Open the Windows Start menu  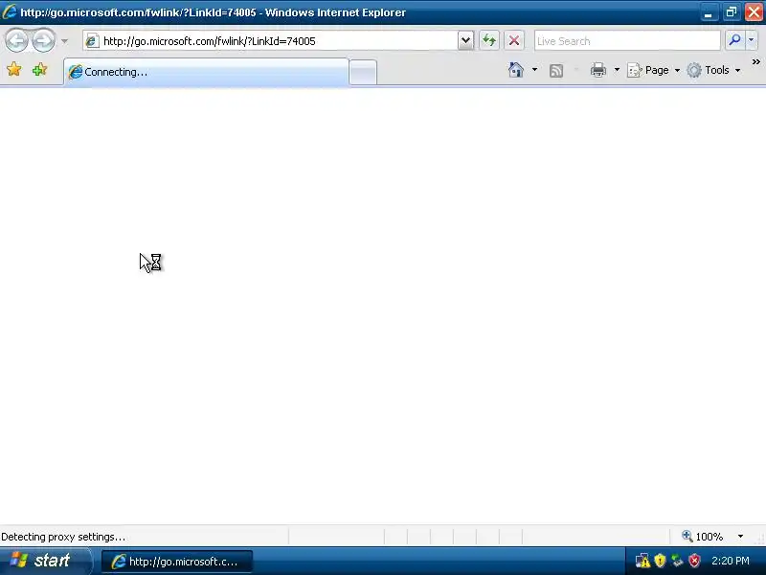pos(45,561)
